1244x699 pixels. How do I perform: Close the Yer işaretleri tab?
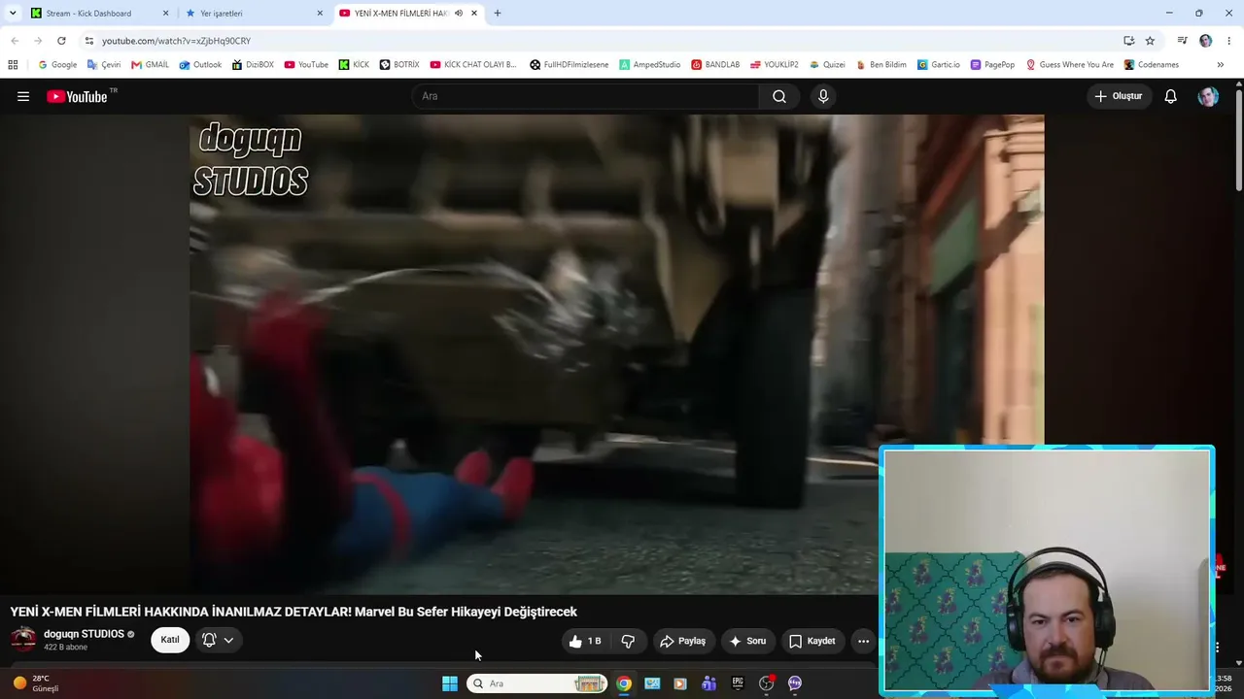[320, 14]
